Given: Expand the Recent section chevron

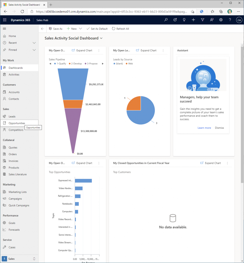Looking at the screenshot, I should coord(34,43).
